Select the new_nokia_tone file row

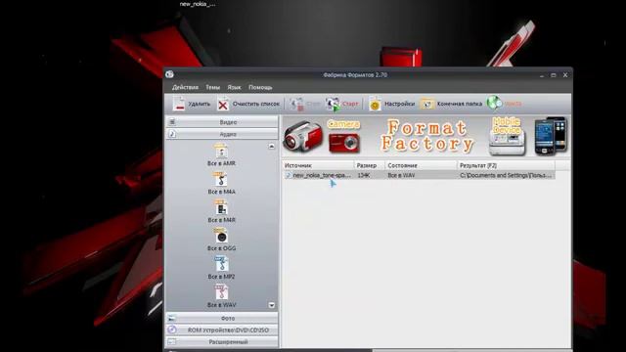(x=419, y=175)
